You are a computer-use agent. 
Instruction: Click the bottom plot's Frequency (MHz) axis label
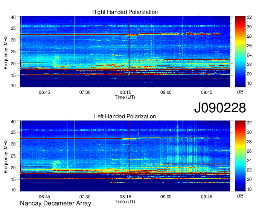coord(6,156)
